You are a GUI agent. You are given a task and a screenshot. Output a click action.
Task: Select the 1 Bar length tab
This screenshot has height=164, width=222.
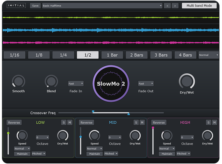click(x=112, y=55)
